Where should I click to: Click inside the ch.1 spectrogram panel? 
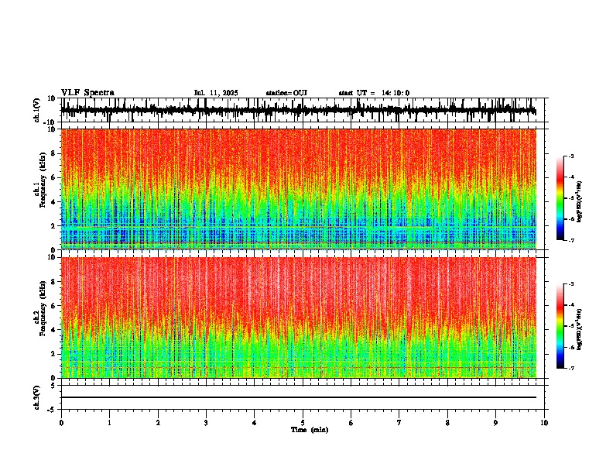tap(299, 189)
